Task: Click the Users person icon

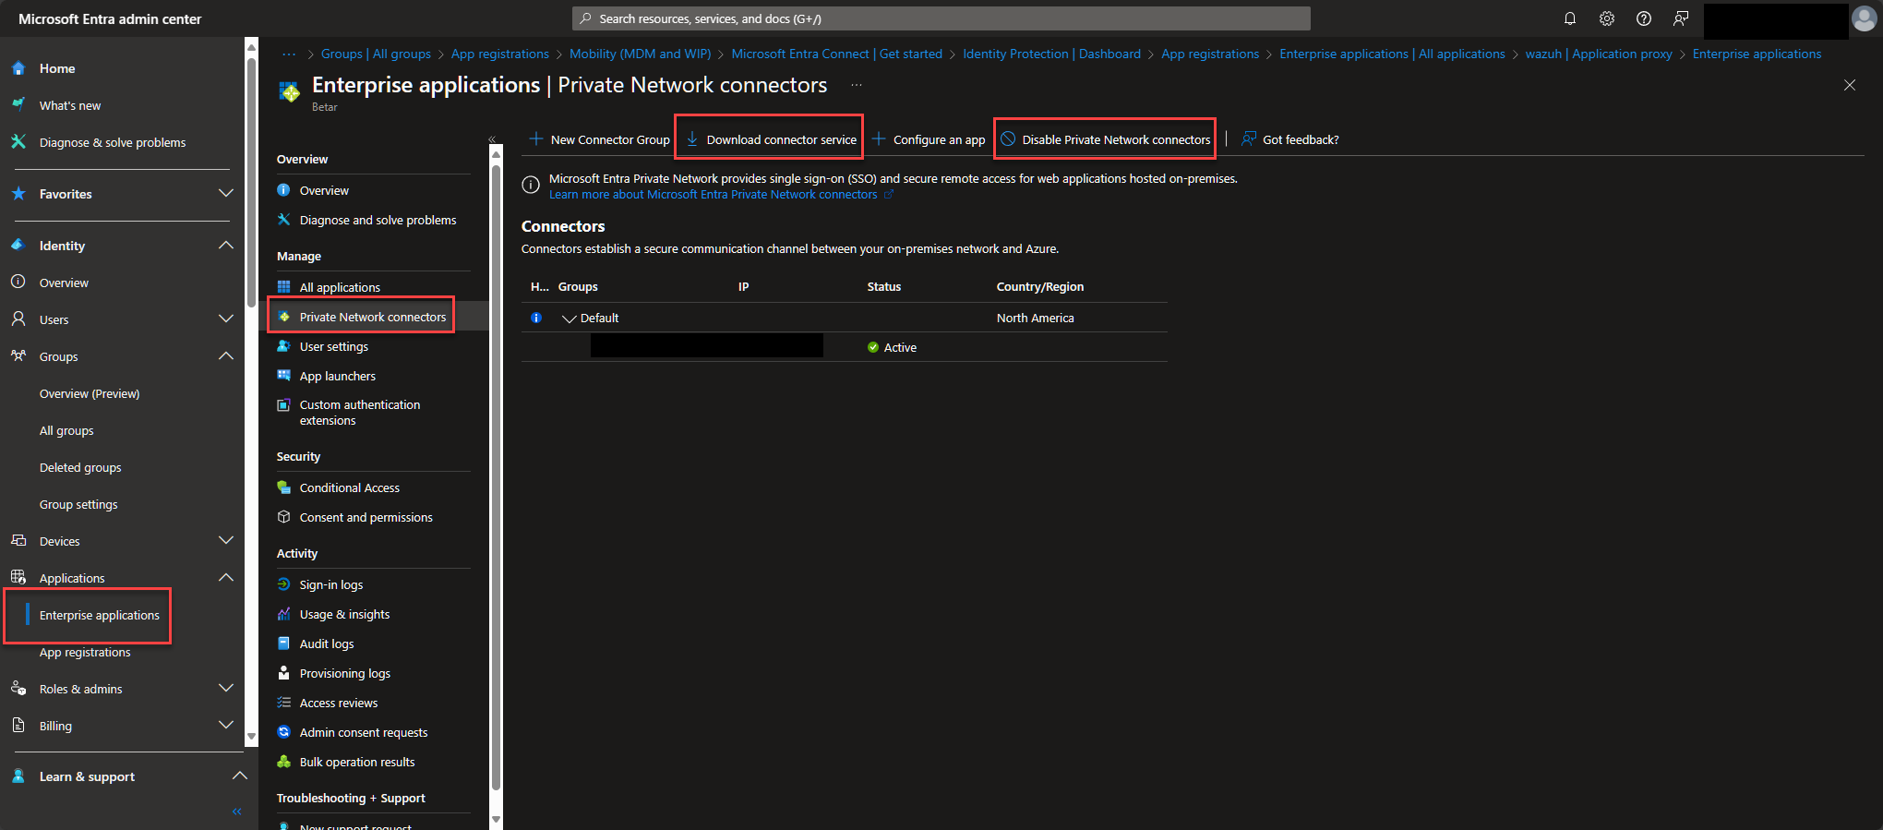Action: pos(18,319)
